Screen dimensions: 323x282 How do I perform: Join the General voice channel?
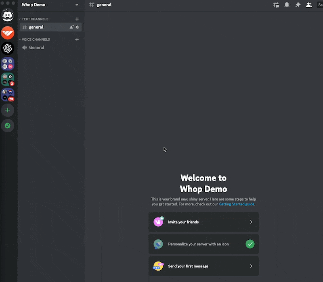click(x=36, y=47)
